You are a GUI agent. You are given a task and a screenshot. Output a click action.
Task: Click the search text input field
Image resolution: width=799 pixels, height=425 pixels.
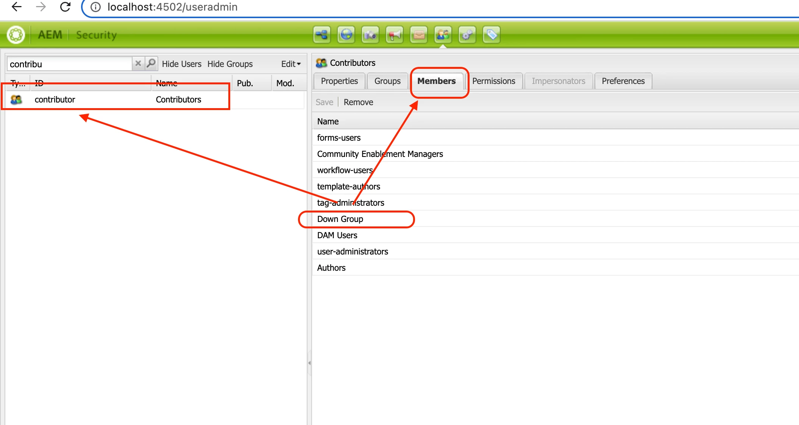69,64
